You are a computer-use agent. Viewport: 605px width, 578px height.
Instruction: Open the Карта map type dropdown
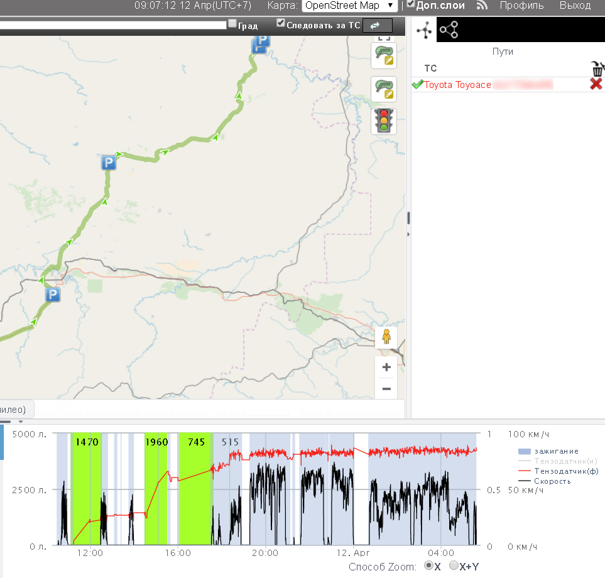[x=349, y=6]
